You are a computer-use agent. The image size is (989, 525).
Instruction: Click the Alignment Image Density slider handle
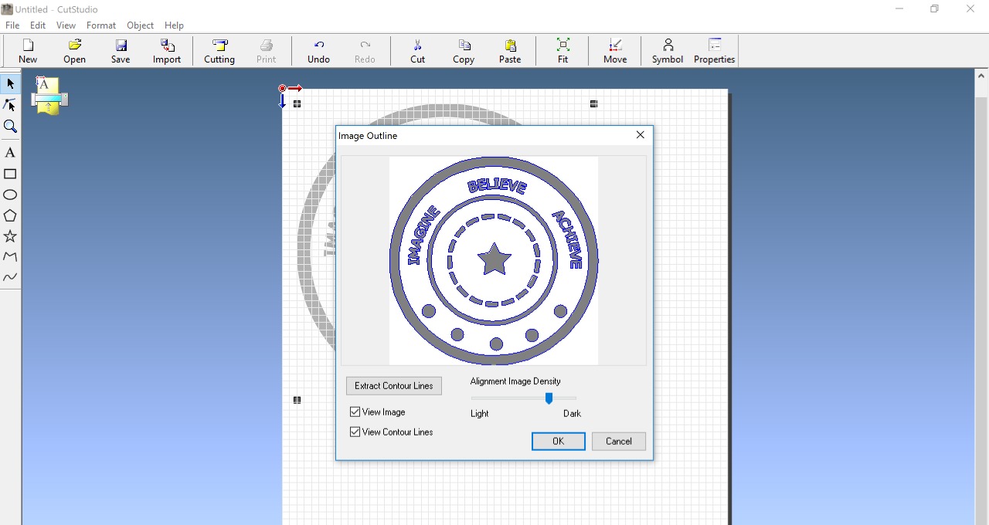[549, 398]
